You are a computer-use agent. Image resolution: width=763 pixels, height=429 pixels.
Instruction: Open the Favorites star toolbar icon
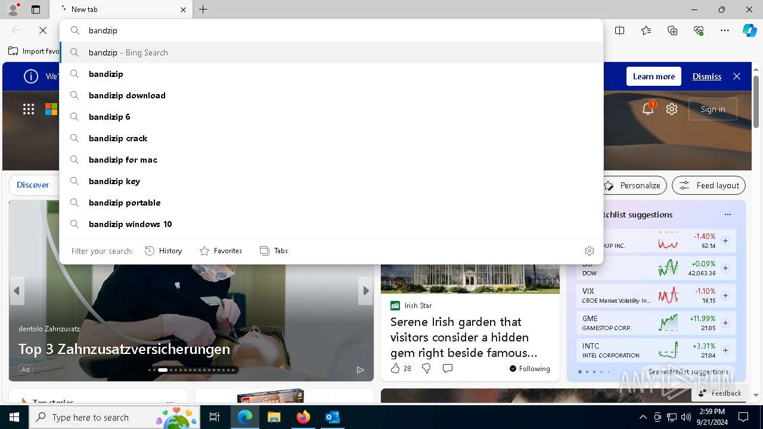click(x=646, y=30)
